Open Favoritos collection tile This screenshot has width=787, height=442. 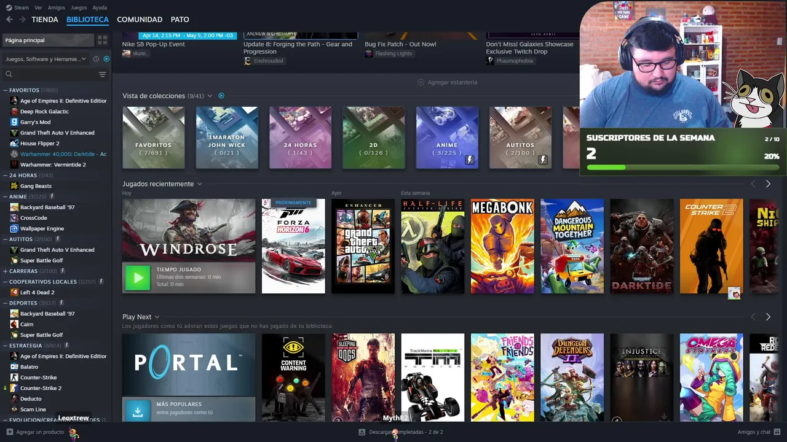[153, 138]
